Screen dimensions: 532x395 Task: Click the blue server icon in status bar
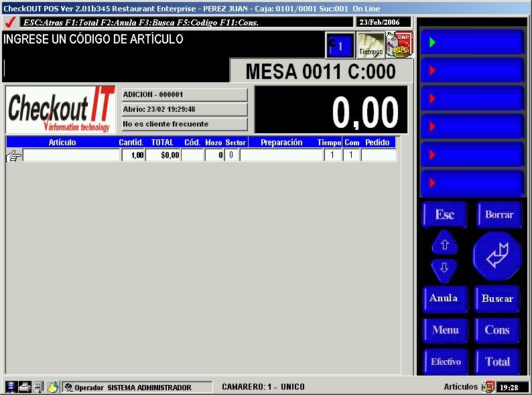[11, 387]
